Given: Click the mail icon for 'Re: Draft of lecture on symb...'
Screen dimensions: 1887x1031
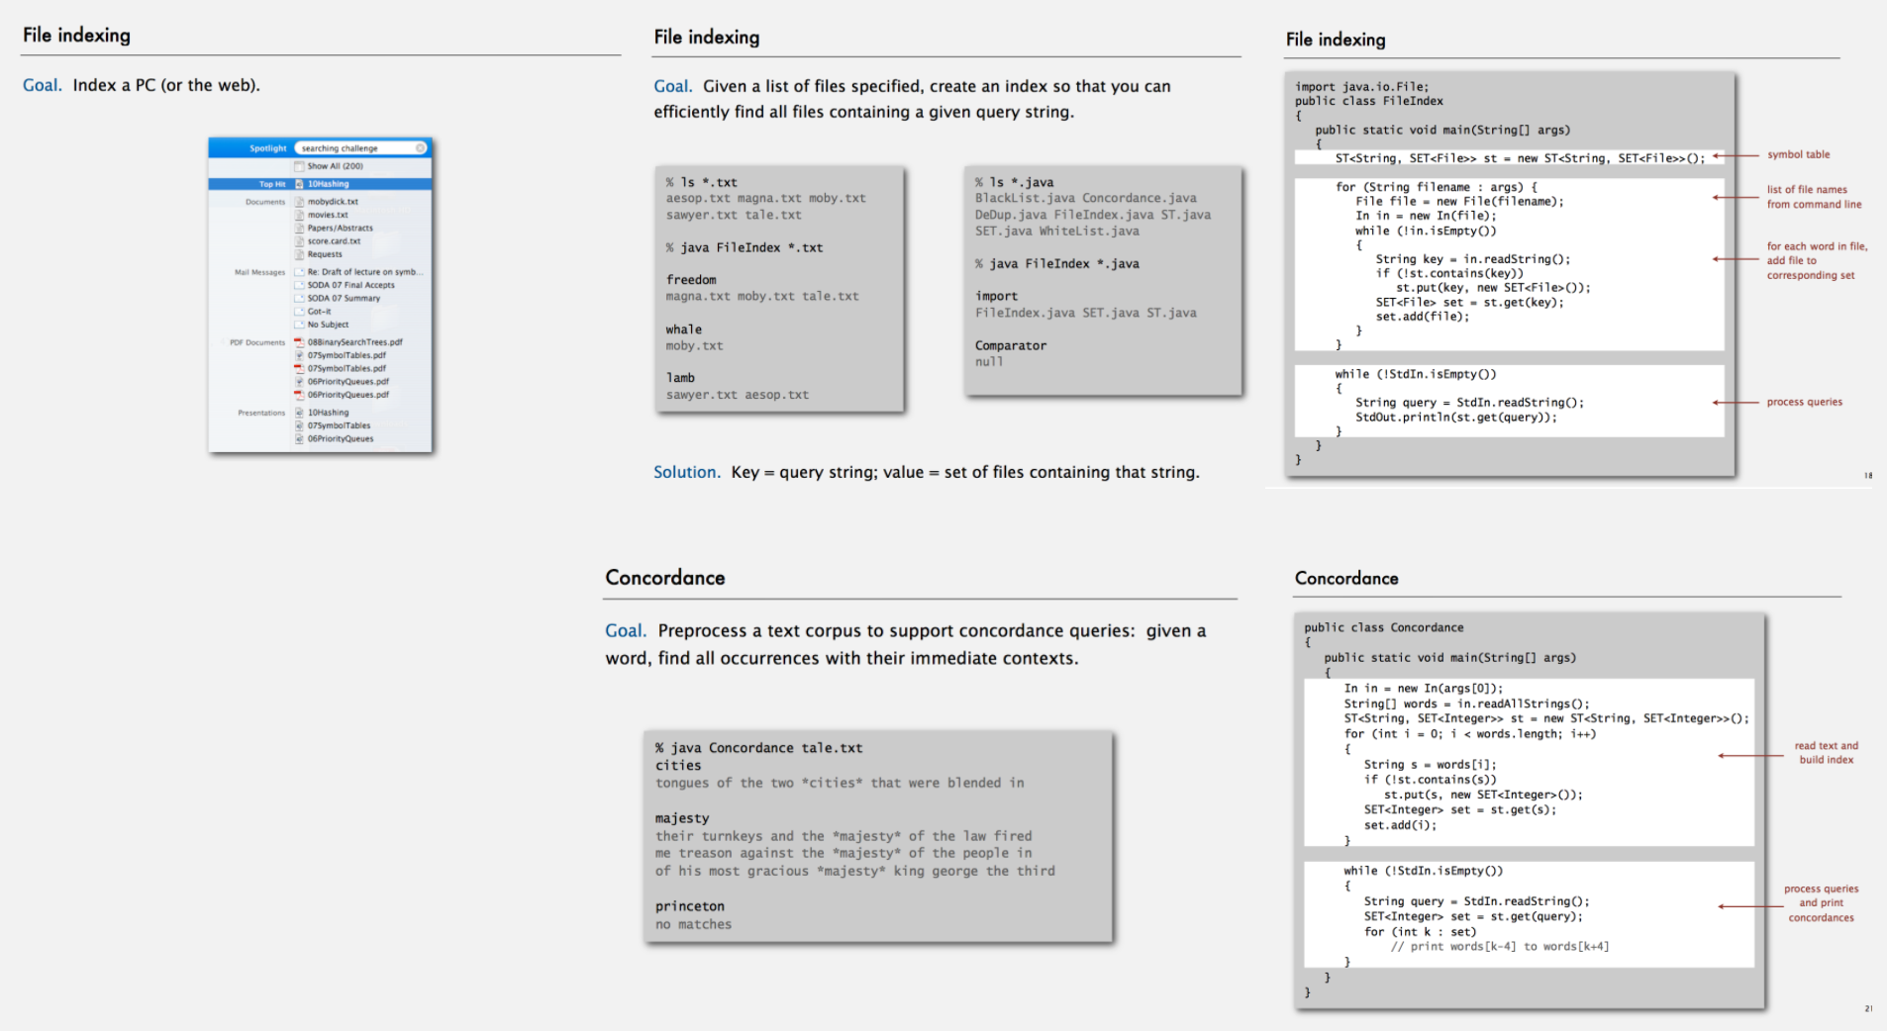Looking at the screenshot, I should 299,272.
